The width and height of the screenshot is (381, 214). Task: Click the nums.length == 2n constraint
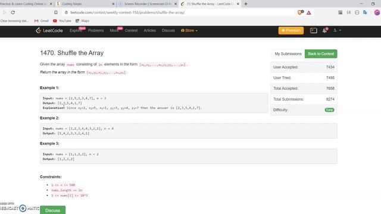click(67, 190)
